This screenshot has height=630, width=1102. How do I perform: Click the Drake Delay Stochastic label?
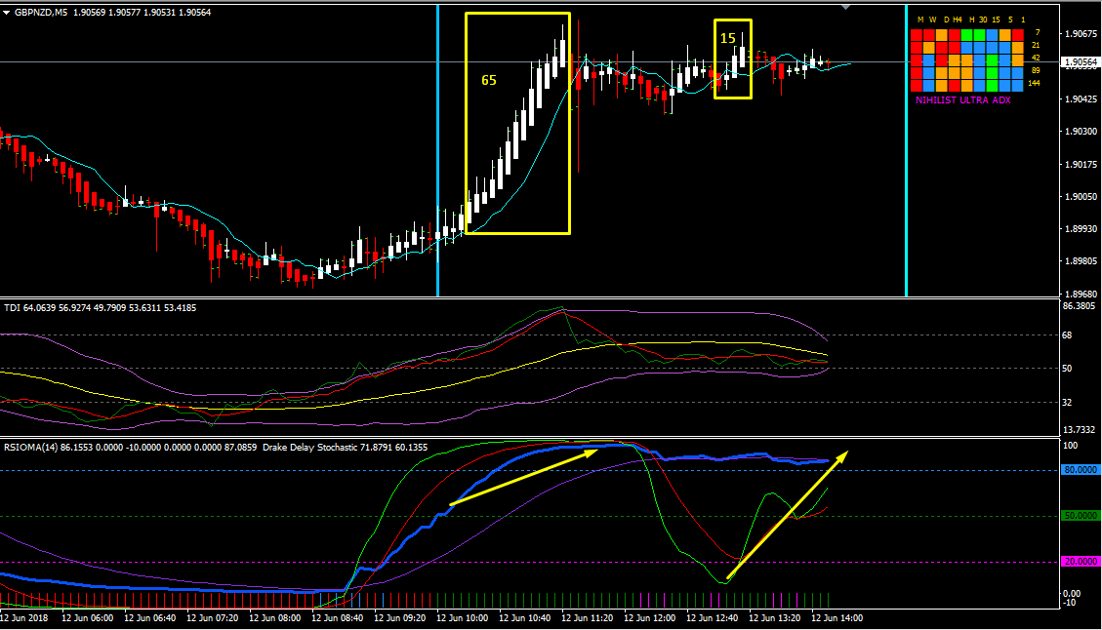coord(309,448)
